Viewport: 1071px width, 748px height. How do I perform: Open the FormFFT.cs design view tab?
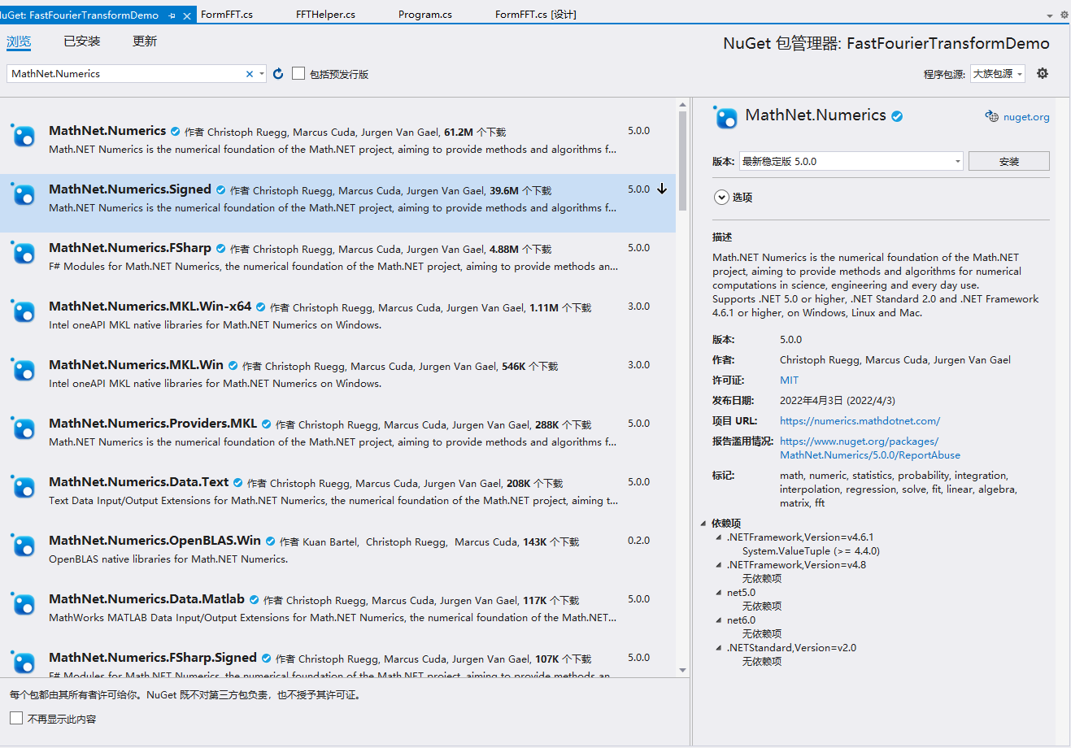(x=536, y=15)
